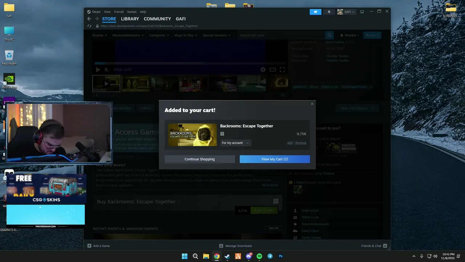Select the Recycle Bin desktop icon
Screen dimensions: 465x262
[9, 58]
